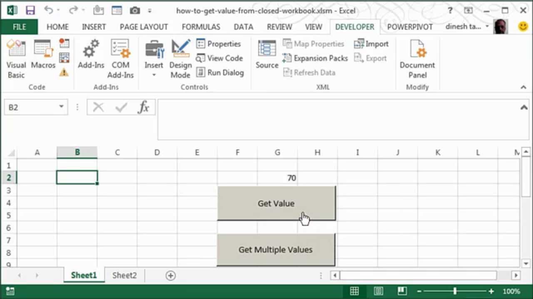Click the Macro Security warning icon
Image resolution: width=533 pixels, height=299 pixels.
tap(64, 73)
